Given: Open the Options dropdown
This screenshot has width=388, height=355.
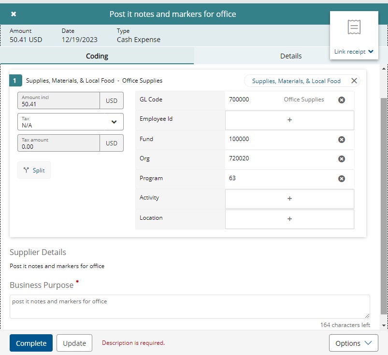Looking at the screenshot, I should click(x=353, y=343).
